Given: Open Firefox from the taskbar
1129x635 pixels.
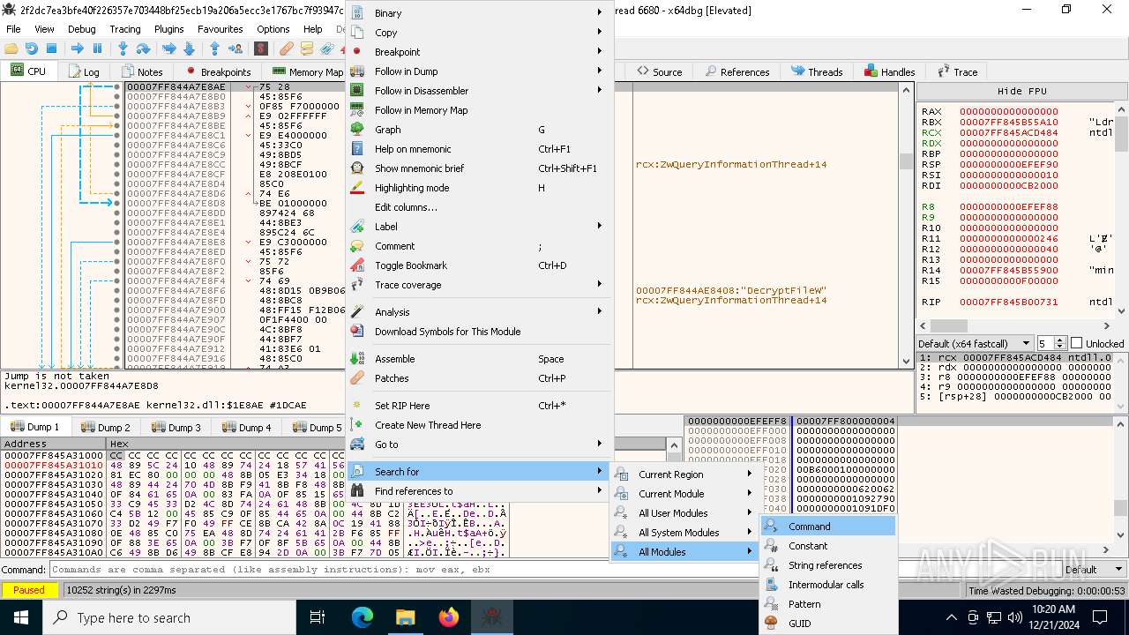Looking at the screenshot, I should (x=449, y=617).
